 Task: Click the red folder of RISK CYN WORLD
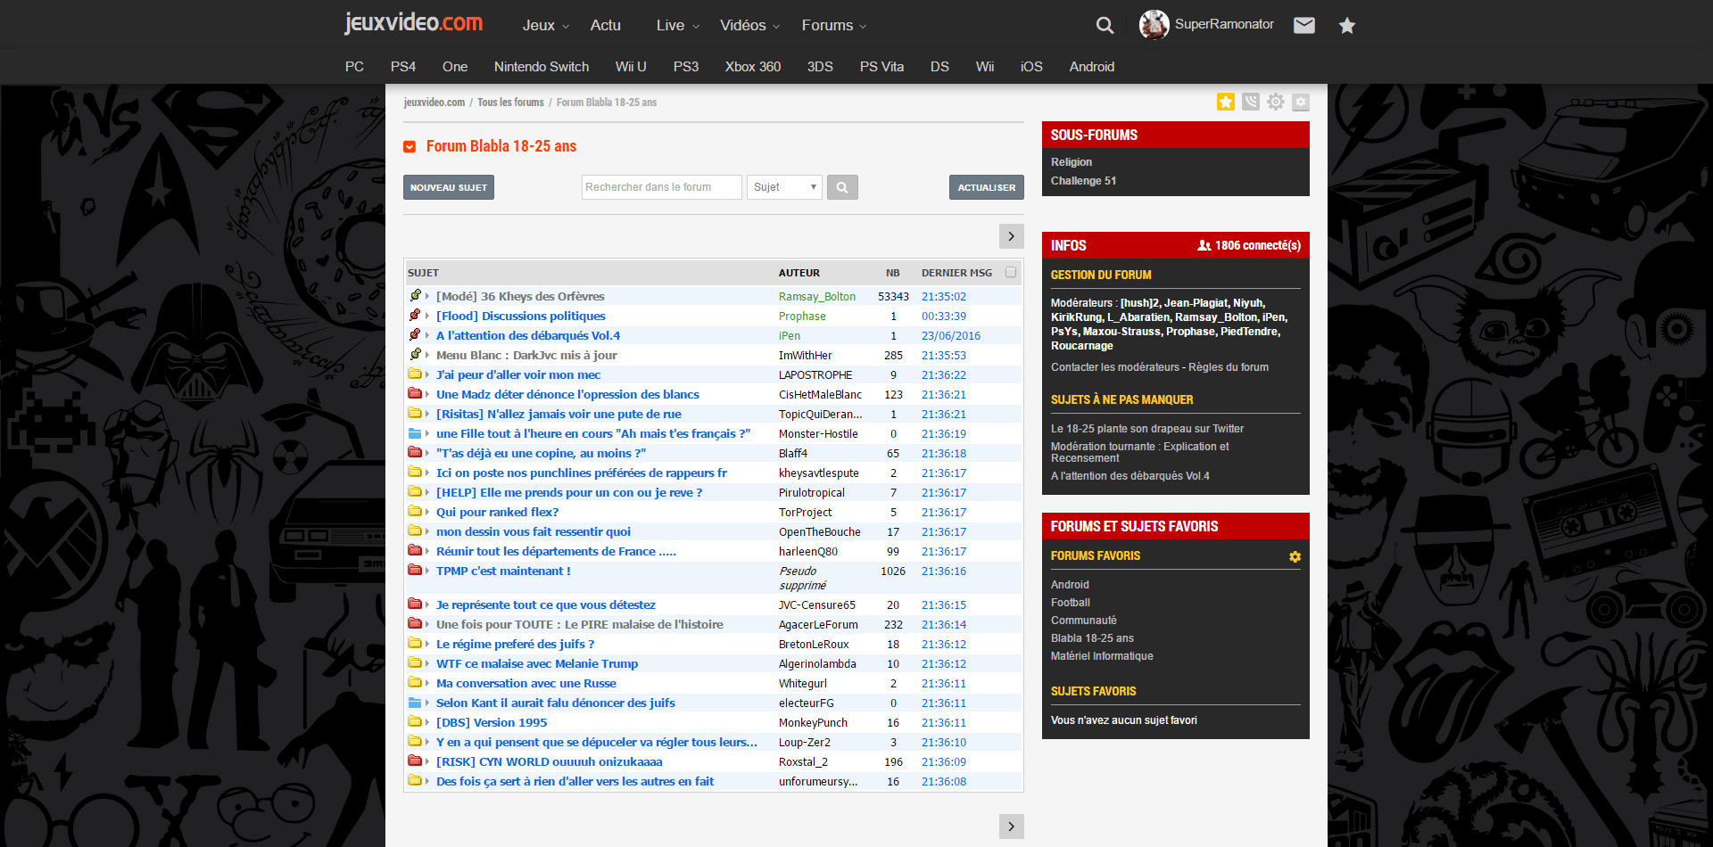point(415,761)
